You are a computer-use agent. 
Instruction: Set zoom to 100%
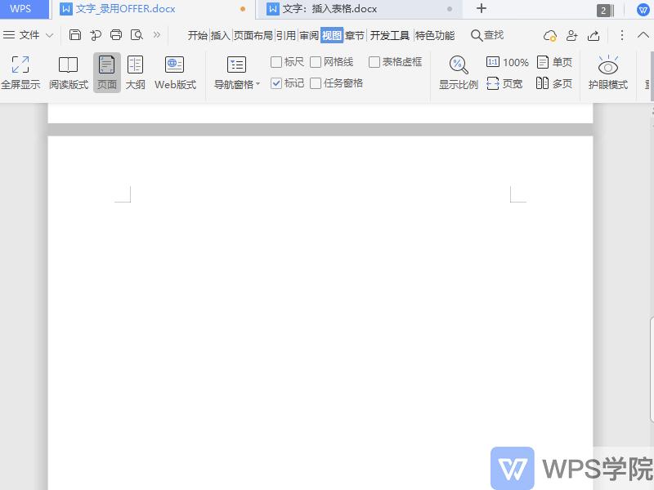coord(508,63)
